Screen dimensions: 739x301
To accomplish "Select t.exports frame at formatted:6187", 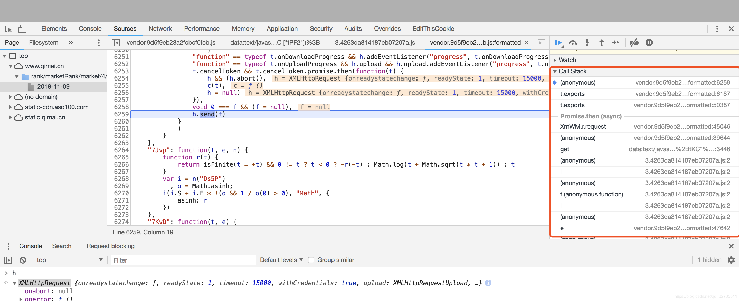I will point(645,94).
